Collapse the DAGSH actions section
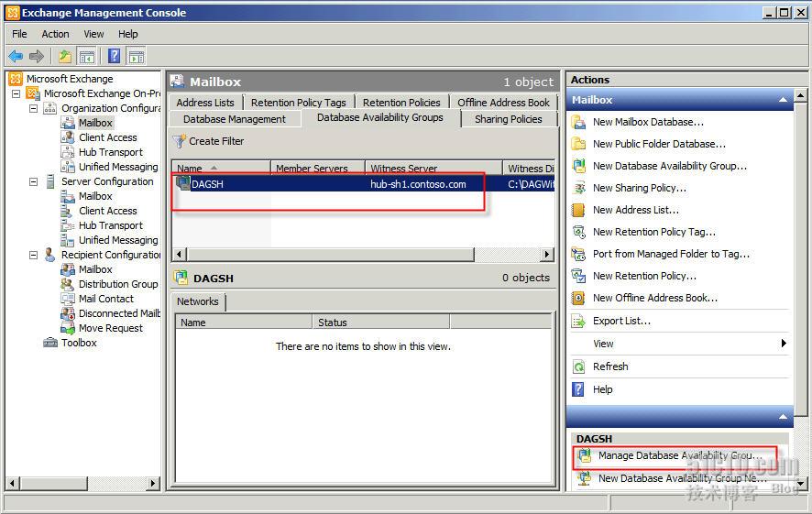The height and width of the screenshot is (514, 812). point(783,417)
